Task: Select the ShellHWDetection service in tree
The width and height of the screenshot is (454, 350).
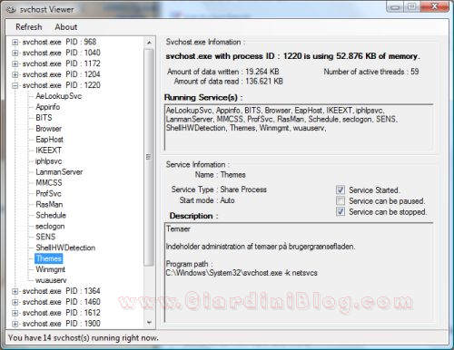Action: coord(65,248)
